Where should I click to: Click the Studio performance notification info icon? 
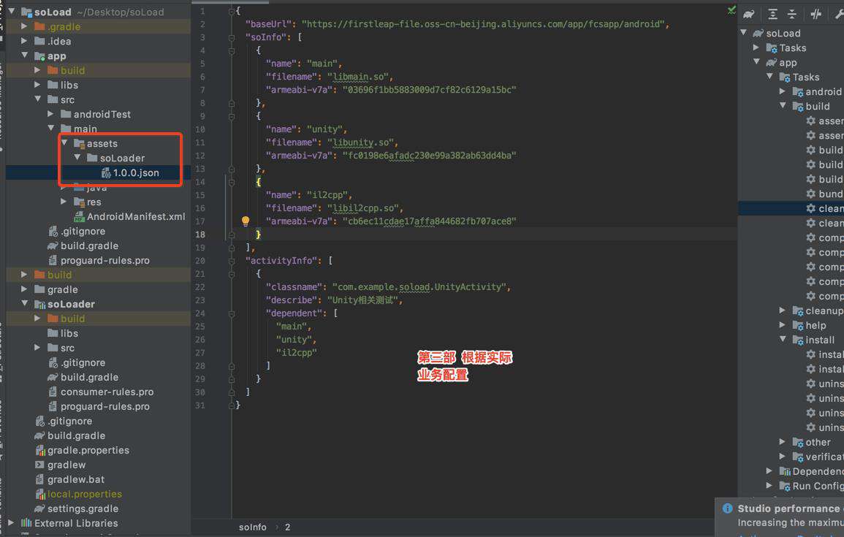(728, 509)
